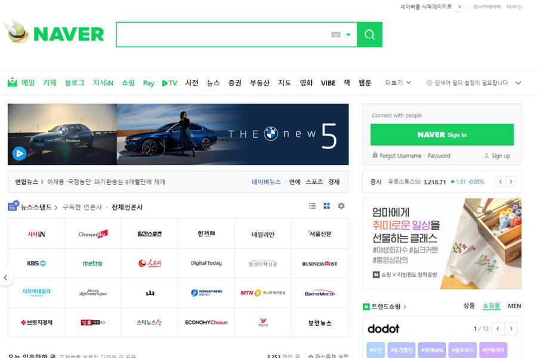Go to previous newsstand page arrow

point(5,277)
